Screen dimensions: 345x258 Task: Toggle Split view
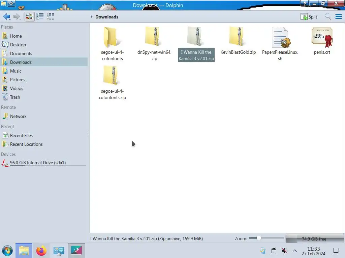point(309,17)
